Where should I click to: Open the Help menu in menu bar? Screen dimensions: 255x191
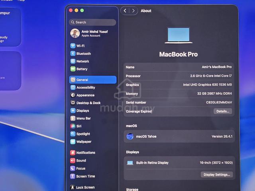pos(21,0)
